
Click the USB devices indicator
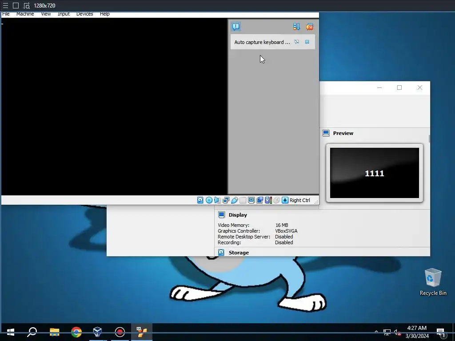click(x=235, y=200)
